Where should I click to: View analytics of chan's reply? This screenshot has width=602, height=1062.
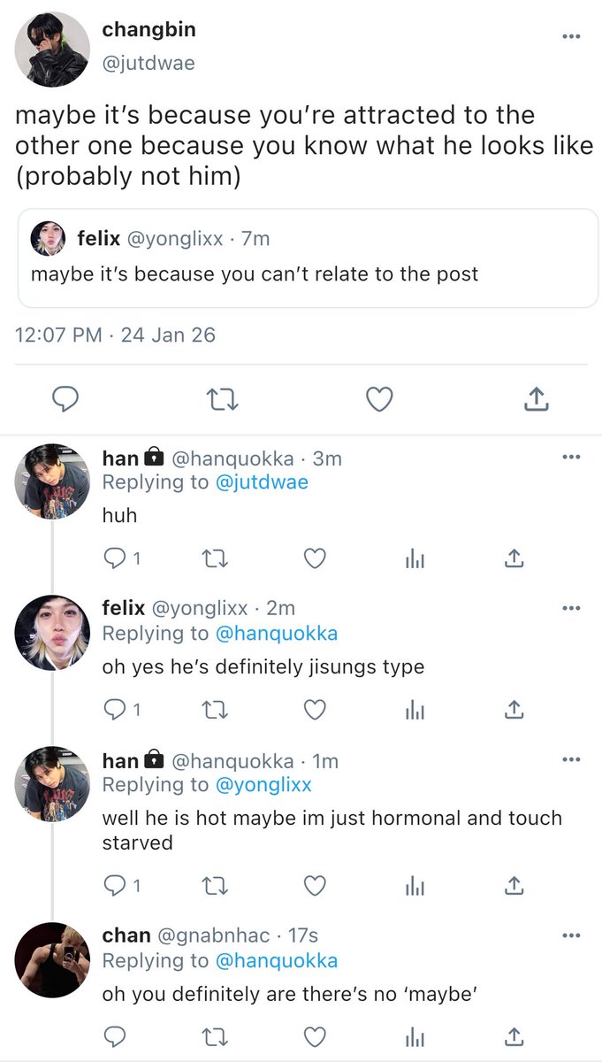pos(415,1035)
